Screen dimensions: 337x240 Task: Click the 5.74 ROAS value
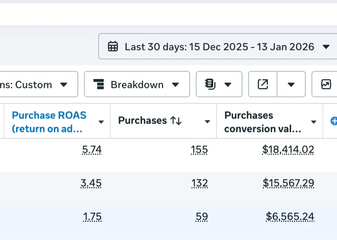92,150
